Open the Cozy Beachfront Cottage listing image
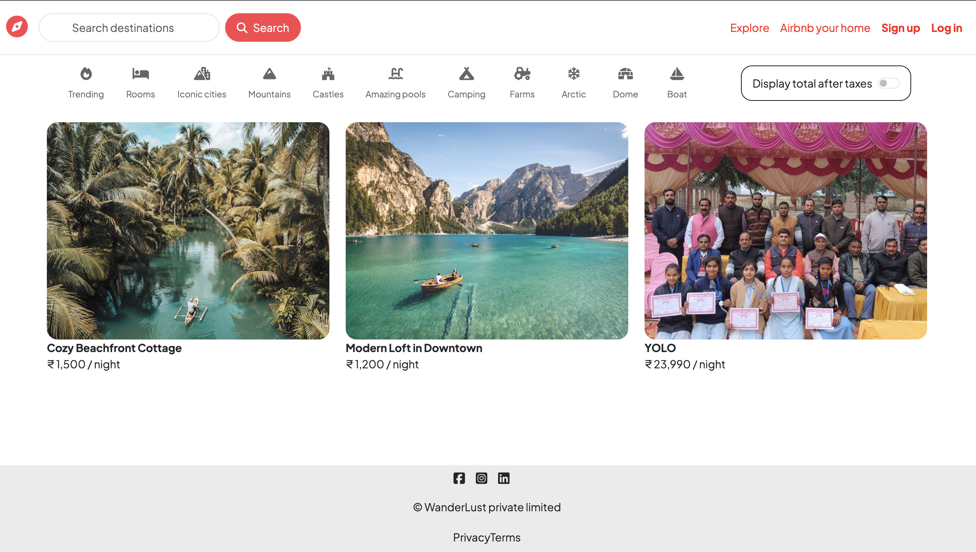Viewport: 976px width, 552px height. tap(188, 231)
